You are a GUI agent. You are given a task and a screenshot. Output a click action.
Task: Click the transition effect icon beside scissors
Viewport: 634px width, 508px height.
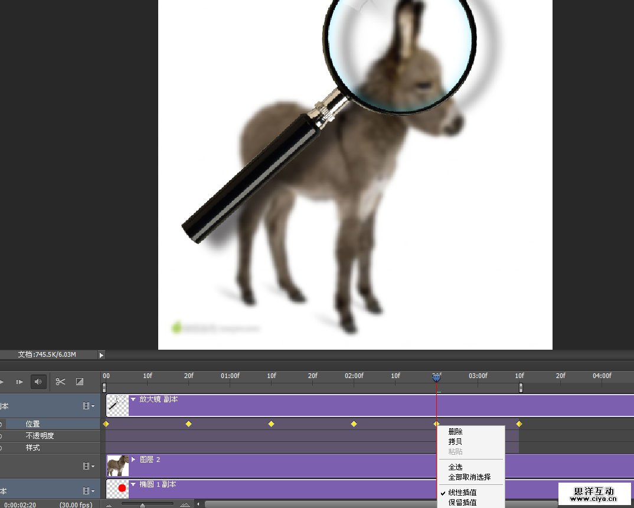[x=80, y=382]
